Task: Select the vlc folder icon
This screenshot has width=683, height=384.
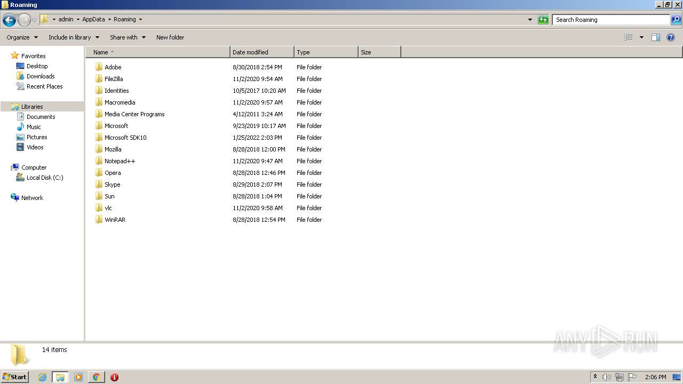Action: coord(99,208)
